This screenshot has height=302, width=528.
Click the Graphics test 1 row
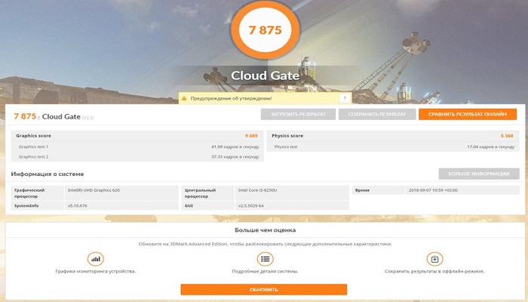point(137,146)
